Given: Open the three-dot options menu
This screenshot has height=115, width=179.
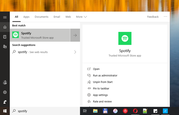Looking at the screenshot, I should click(165, 17).
